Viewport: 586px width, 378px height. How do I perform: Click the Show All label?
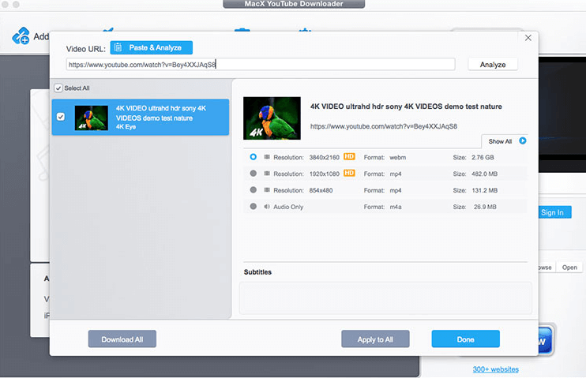pyautogui.click(x=500, y=141)
